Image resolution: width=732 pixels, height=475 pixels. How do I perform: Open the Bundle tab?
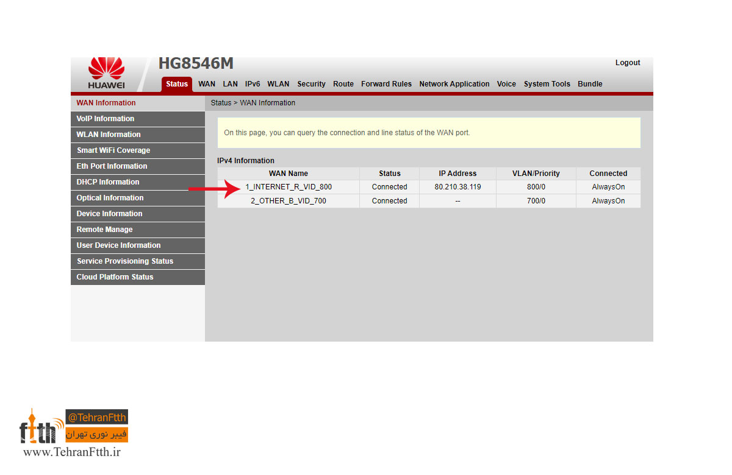[x=590, y=84]
